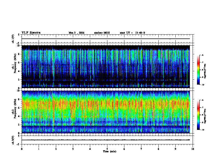Click the "start UT = 13:40: 0" text
Screen dimensions: 217x167
tap(132, 33)
